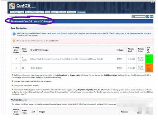Open the LiveKDE ISO link
Viewport: 158px width, 120px height.
[75, 59]
